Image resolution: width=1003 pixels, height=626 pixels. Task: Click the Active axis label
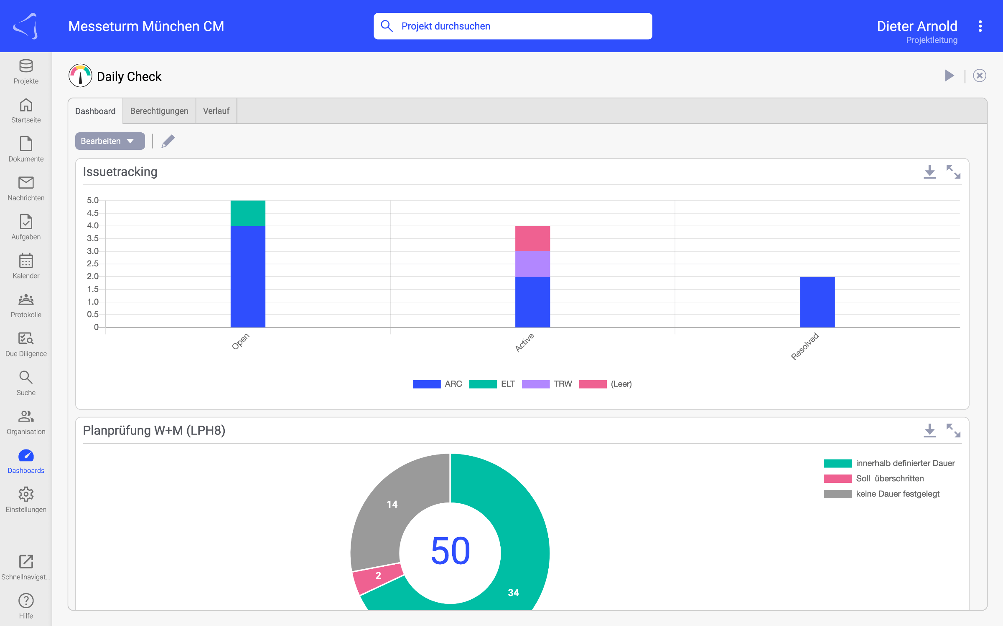524,343
